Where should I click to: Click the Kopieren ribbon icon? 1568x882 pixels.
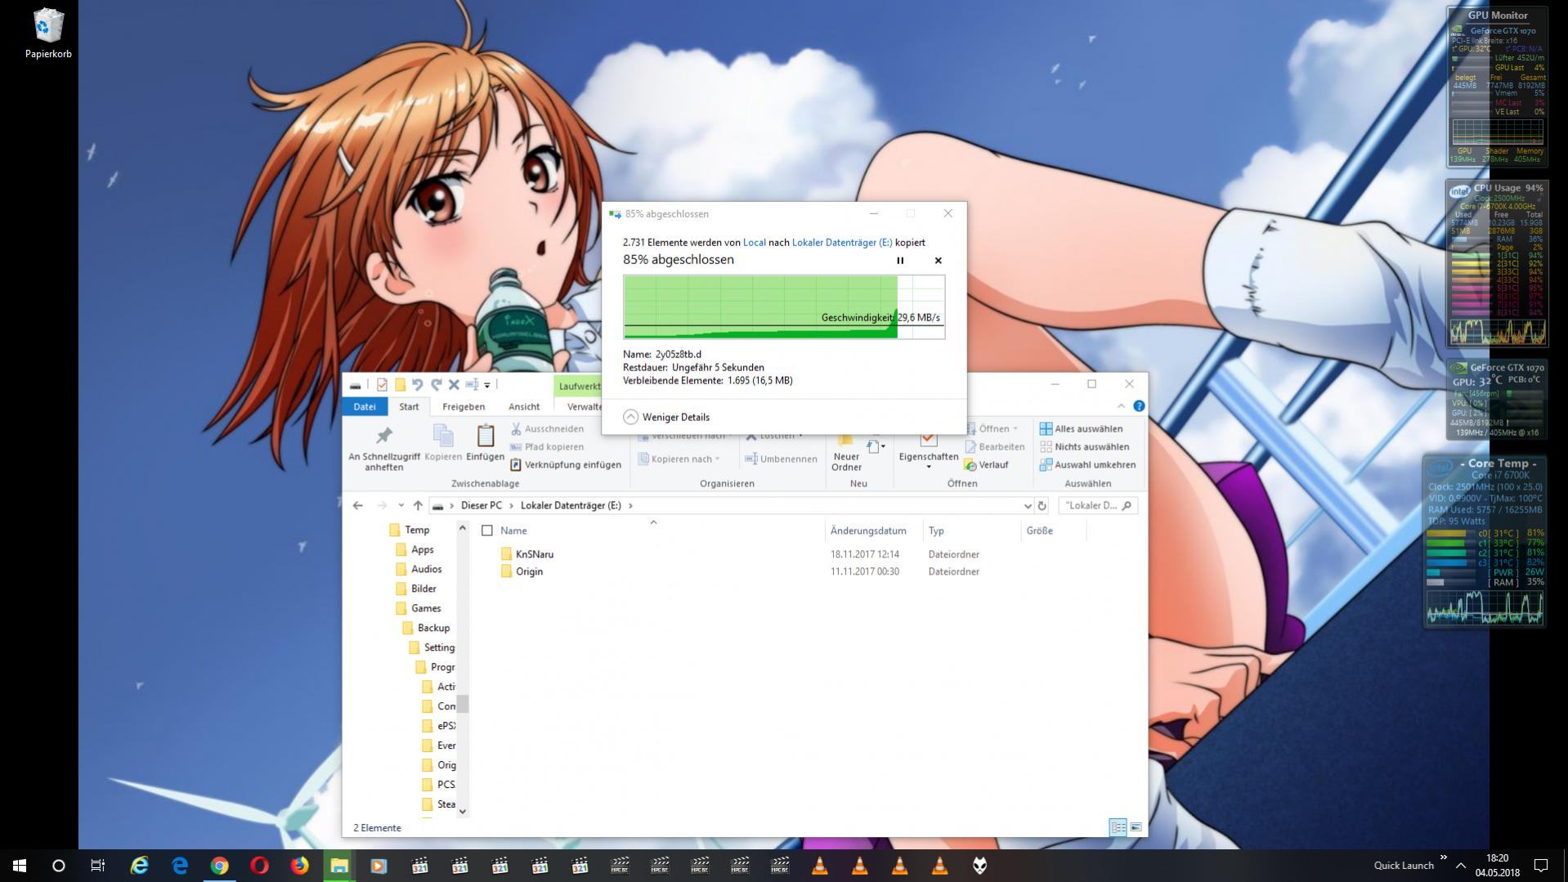[443, 444]
